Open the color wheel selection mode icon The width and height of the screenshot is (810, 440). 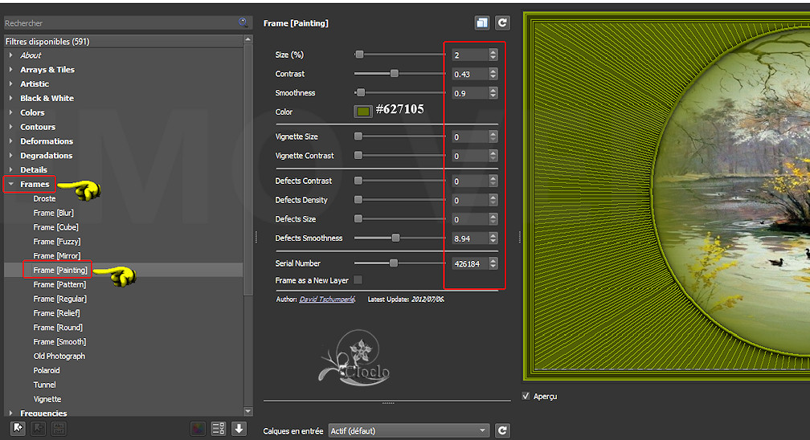click(198, 429)
